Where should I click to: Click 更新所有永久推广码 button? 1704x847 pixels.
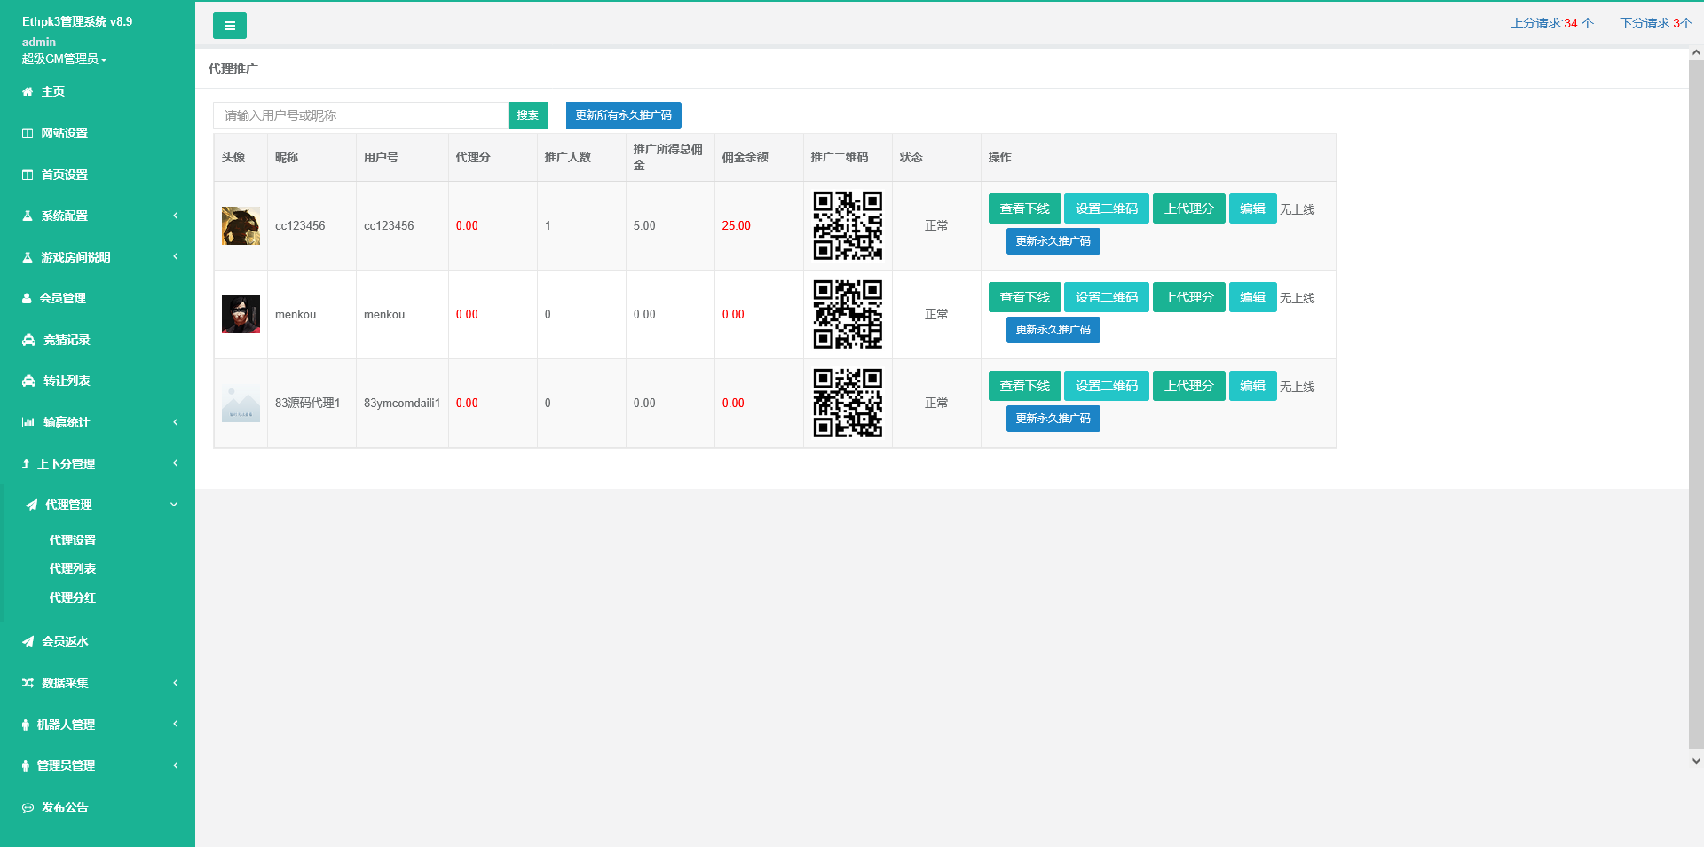click(x=623, y=115)
